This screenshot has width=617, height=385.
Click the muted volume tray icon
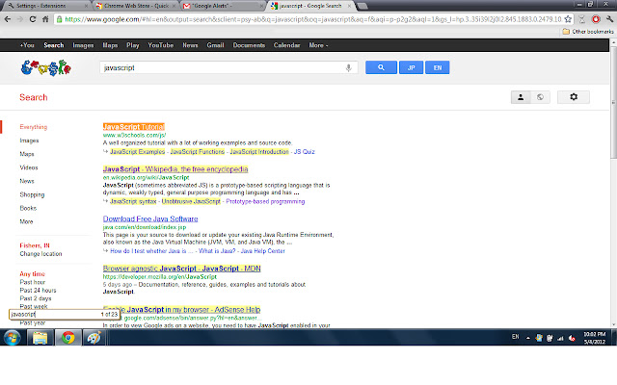tap(572, 338)
